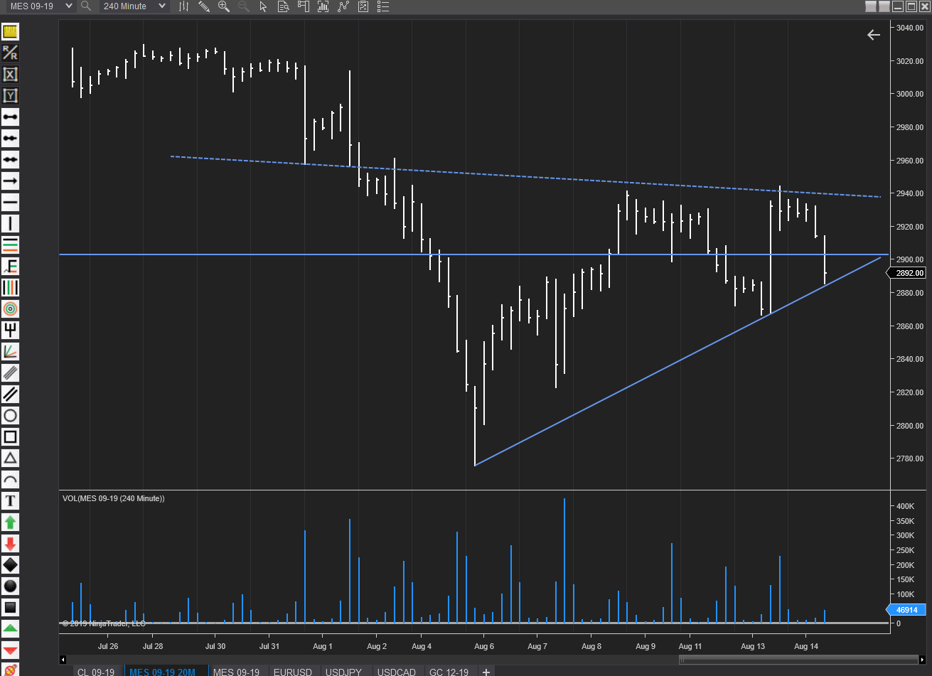This screenshot has height=676, width=932.
Task: Select the Rectangle drawing tool
Action: point(10,436)
